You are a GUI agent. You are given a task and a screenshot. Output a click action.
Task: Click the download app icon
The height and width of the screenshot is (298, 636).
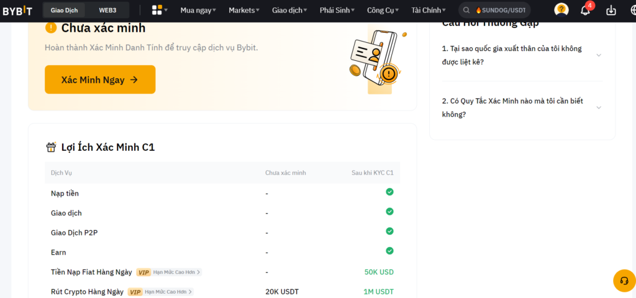click(x=611, y=10)
